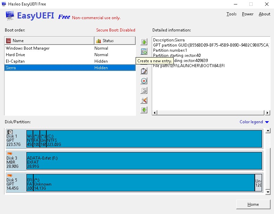Image resolution: width=274 pixels, height=214 pixels.
Task: Move selected entry down with green arrow
Action: point(144,110)
